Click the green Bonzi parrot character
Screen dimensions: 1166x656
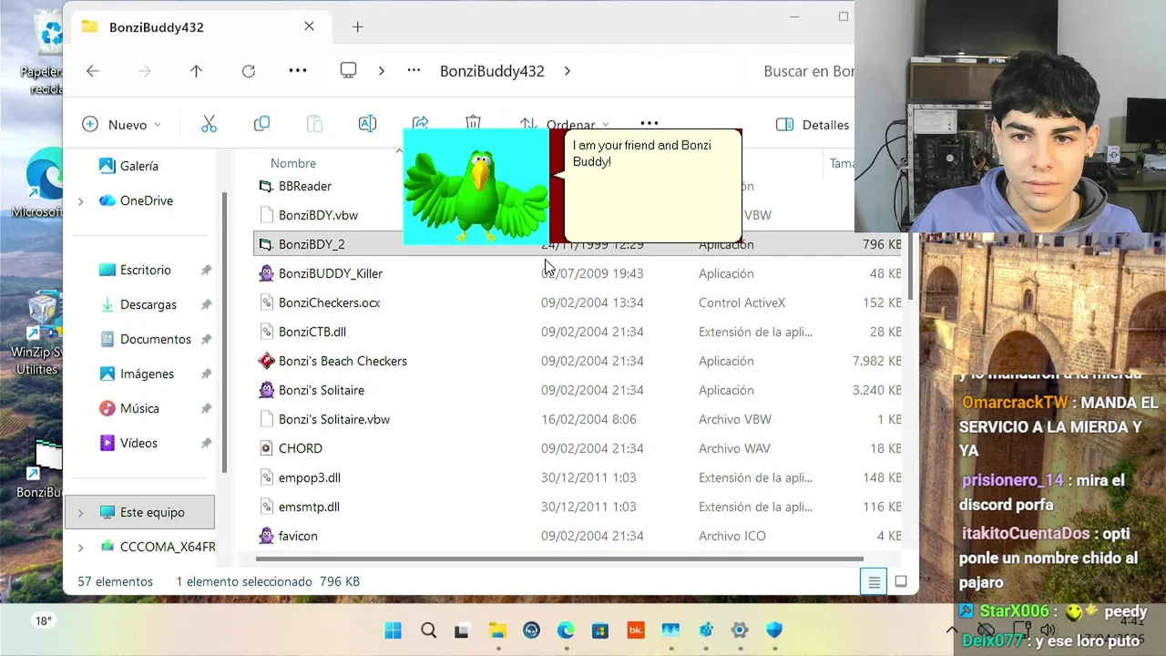476,193
